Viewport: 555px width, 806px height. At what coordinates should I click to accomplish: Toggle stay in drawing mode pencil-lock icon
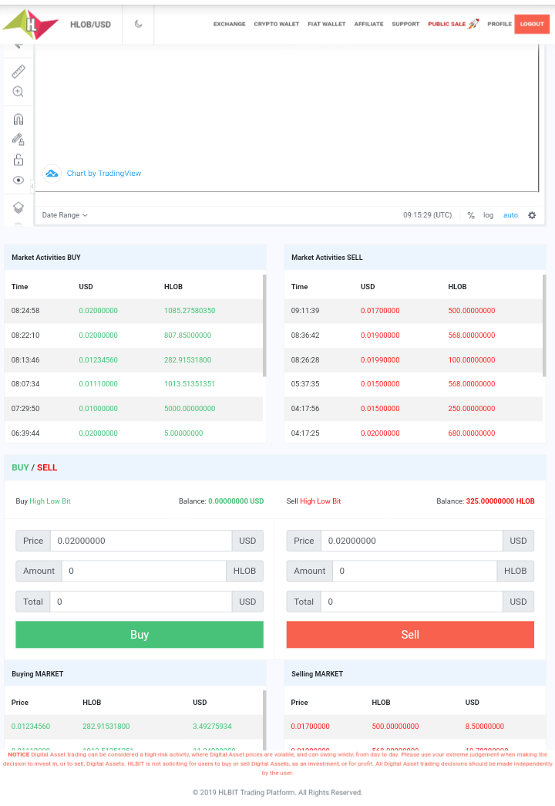coord(18,140)
